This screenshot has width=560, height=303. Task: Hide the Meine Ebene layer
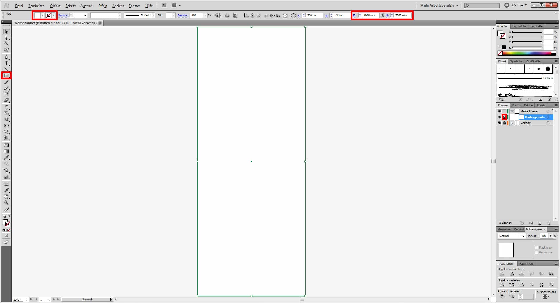click(499, 111)
